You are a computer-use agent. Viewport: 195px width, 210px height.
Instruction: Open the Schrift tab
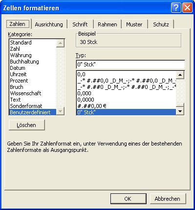click(x=80, y=24)
